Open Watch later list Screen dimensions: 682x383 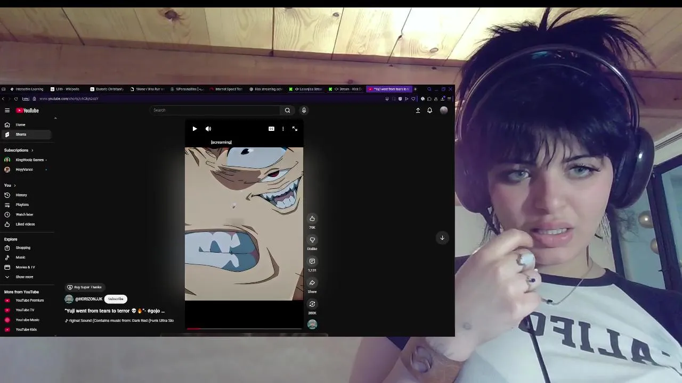pyautogui.click(x=26, y=214)
